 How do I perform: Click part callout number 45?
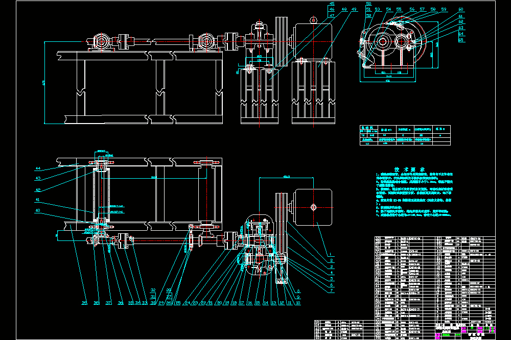click(x=332, y=4)
